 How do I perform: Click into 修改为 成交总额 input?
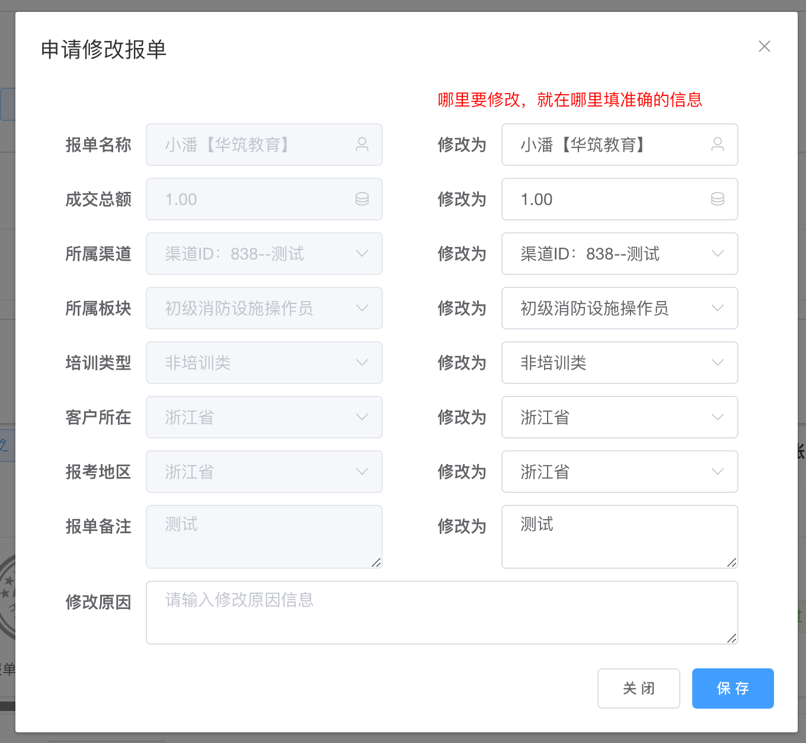point(610,199)
